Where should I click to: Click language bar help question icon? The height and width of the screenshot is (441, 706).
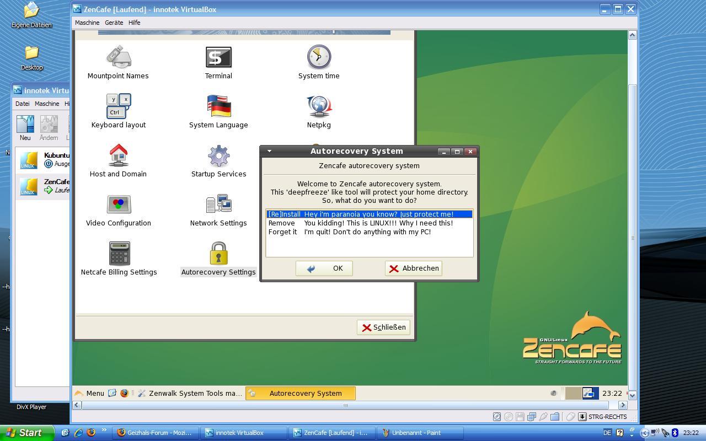tap(619, 433)
